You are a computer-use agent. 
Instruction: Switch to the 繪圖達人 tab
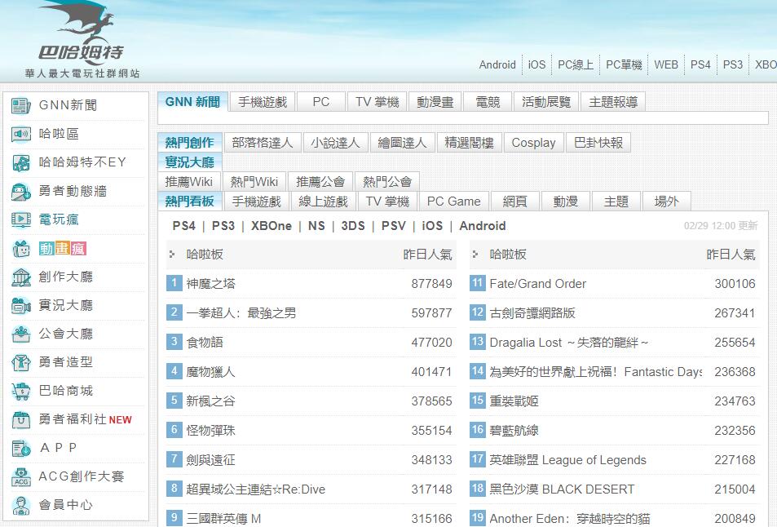point(403,143)
